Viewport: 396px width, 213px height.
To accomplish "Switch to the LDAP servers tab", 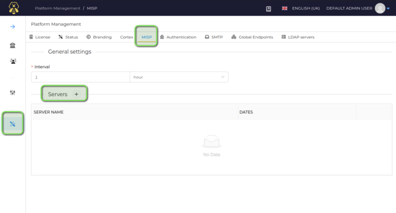I will [x=298, y=37].
